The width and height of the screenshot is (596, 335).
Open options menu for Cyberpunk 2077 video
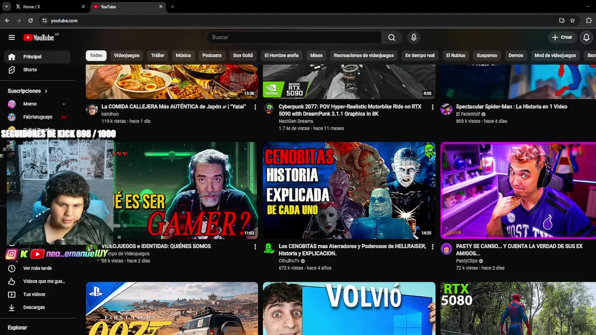(x=432, y=107)
